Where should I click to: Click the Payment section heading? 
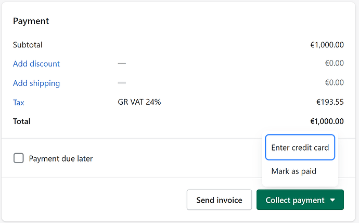[31, 21]
